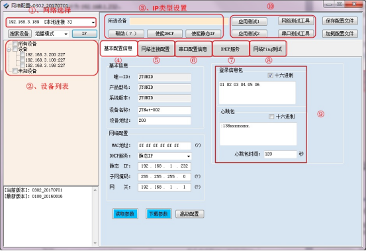Click the 子网掩码 field
Screen dimensions: 366x251
tap(164, 177)
